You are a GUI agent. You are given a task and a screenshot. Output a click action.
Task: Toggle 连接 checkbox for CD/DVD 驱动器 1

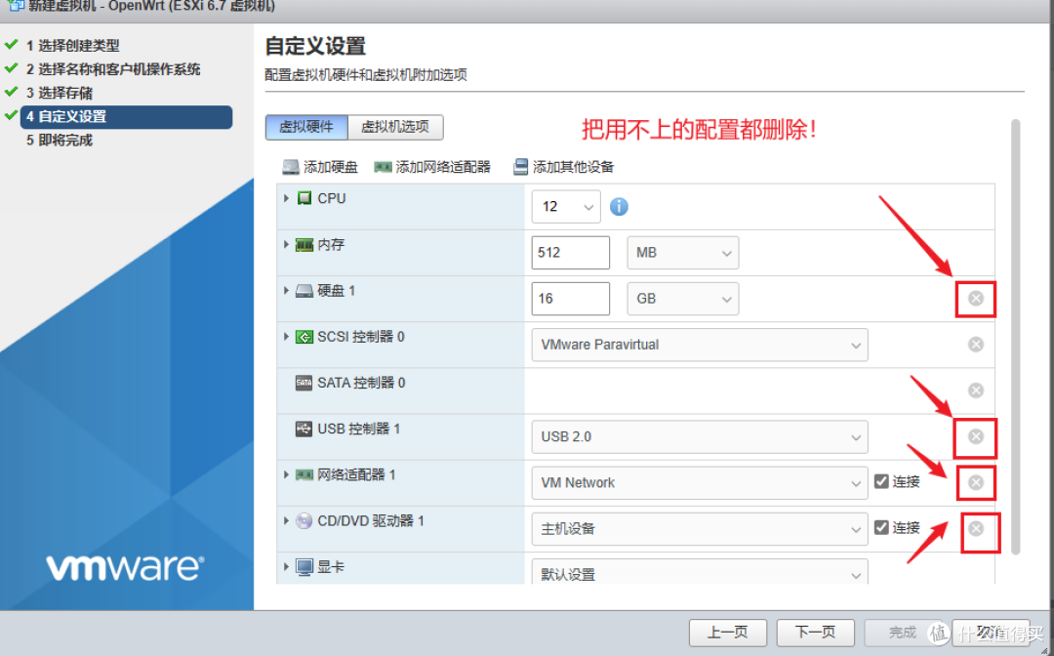881,527
